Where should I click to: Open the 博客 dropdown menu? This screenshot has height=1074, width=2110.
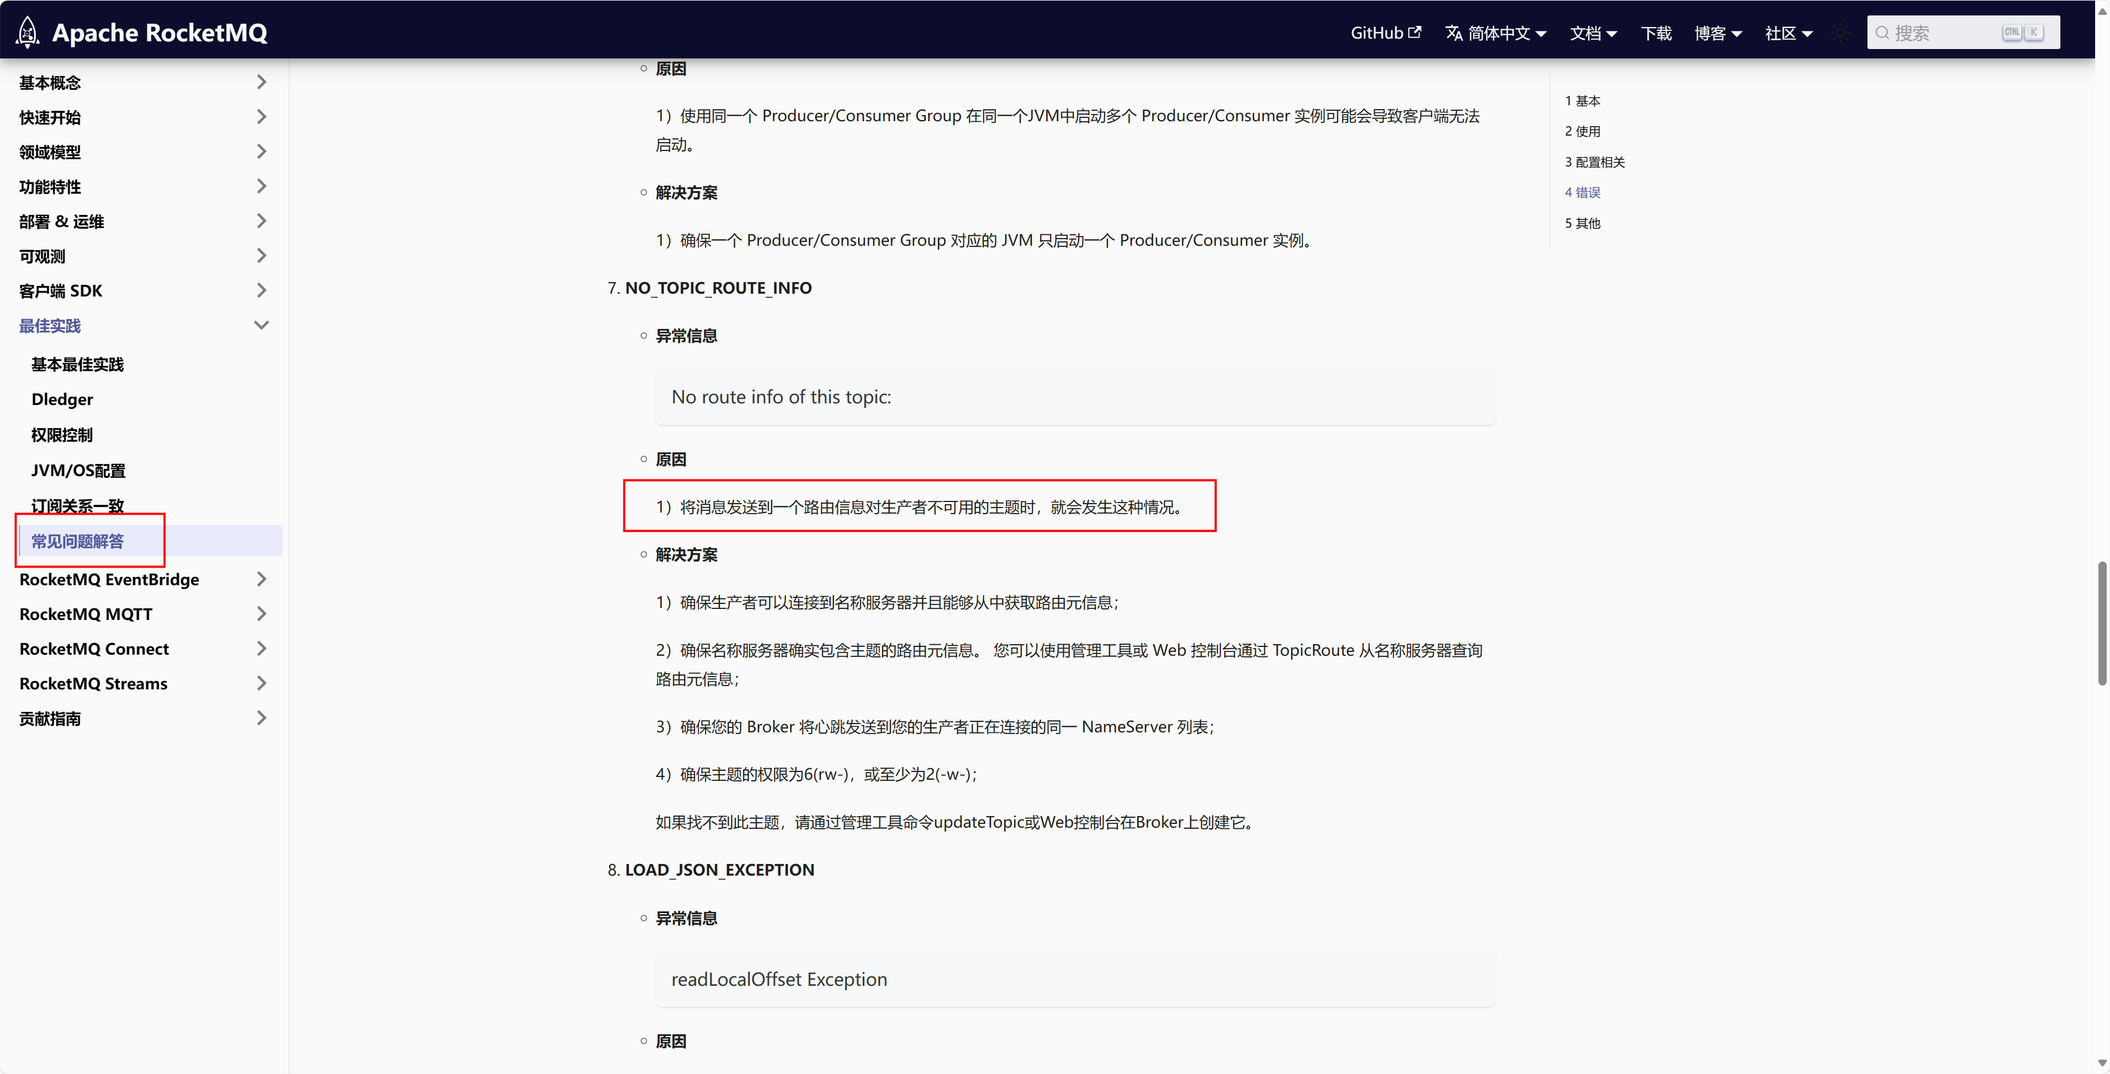(1718, 33)
